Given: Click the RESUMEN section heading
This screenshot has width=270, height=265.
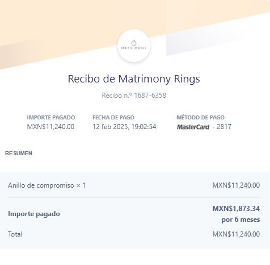Looking at the screenshot, I should (x=19, y=153).
